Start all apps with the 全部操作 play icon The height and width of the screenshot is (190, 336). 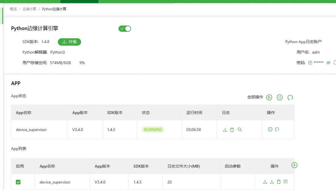tap(269, 98)
